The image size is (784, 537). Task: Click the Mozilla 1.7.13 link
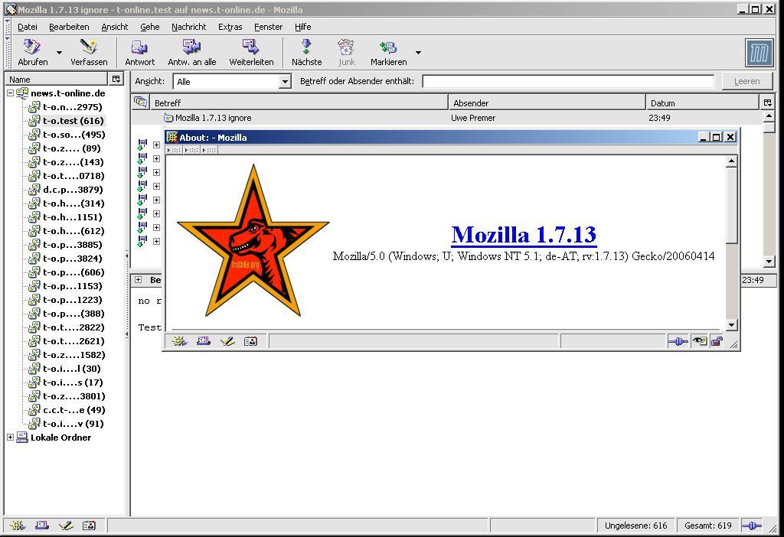(x=523, y=234)
